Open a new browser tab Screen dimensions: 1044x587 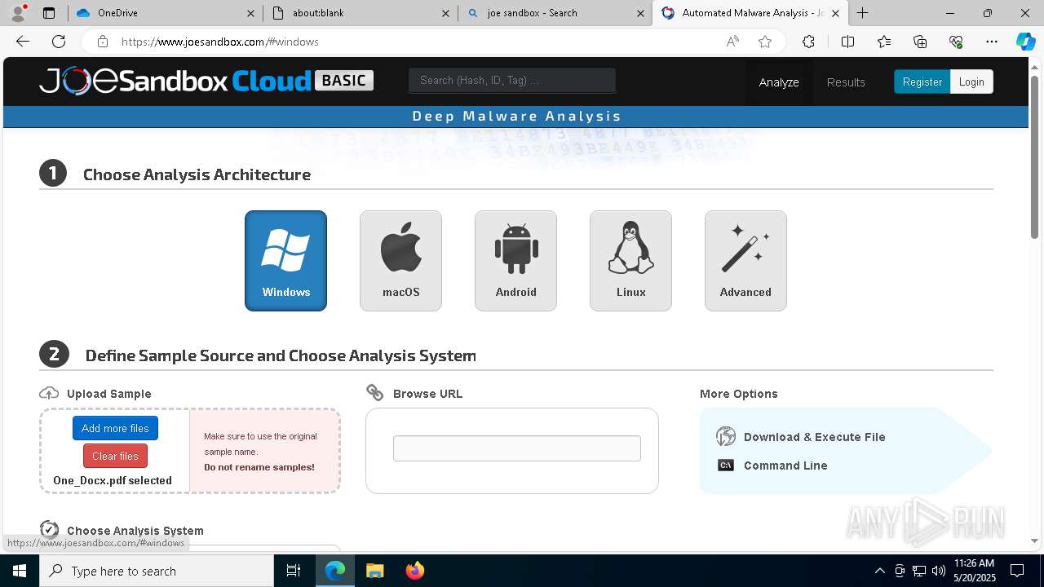(862, 13)
